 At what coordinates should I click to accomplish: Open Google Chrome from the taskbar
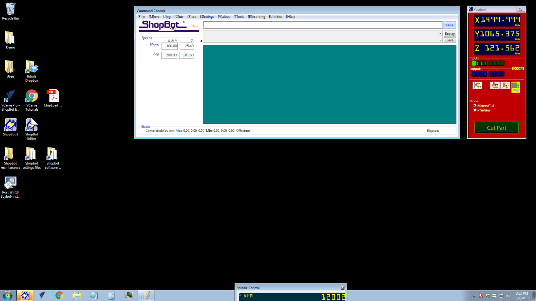59,296
